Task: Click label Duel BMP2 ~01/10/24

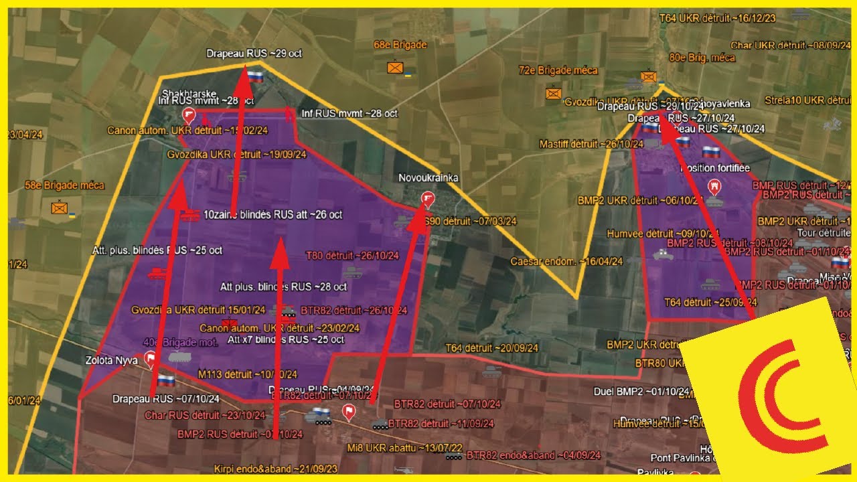Action: pos(642,392)
